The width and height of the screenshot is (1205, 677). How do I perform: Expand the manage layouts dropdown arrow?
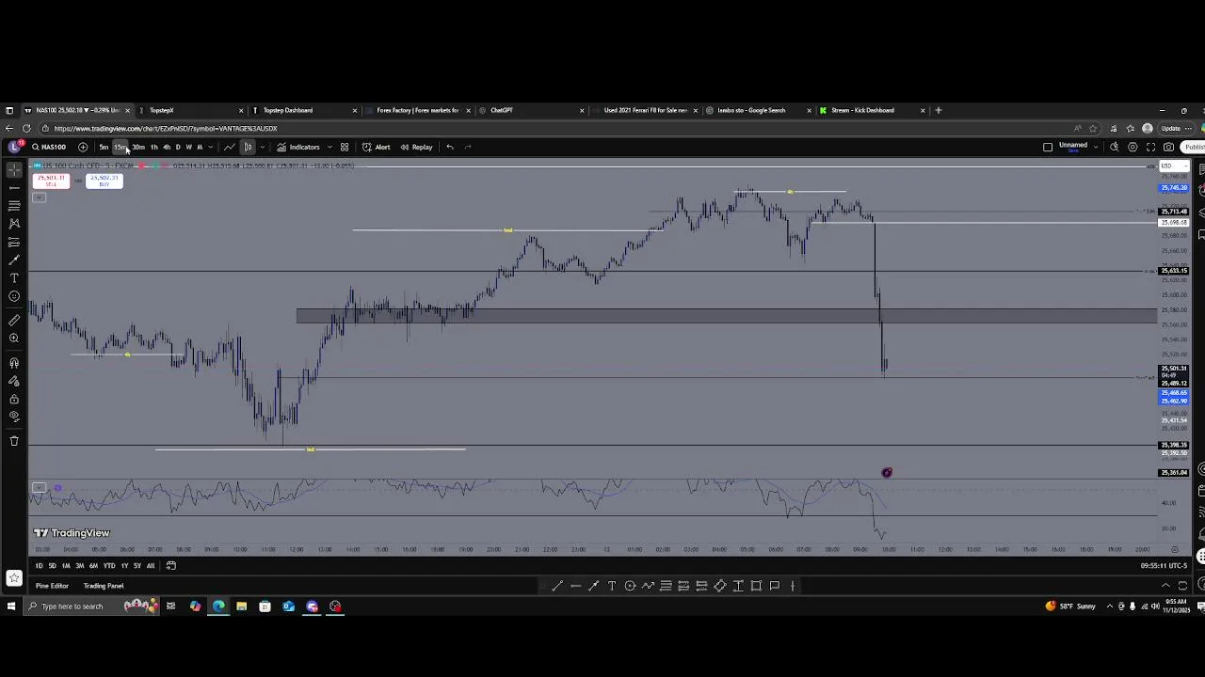tap(1096, 147)
